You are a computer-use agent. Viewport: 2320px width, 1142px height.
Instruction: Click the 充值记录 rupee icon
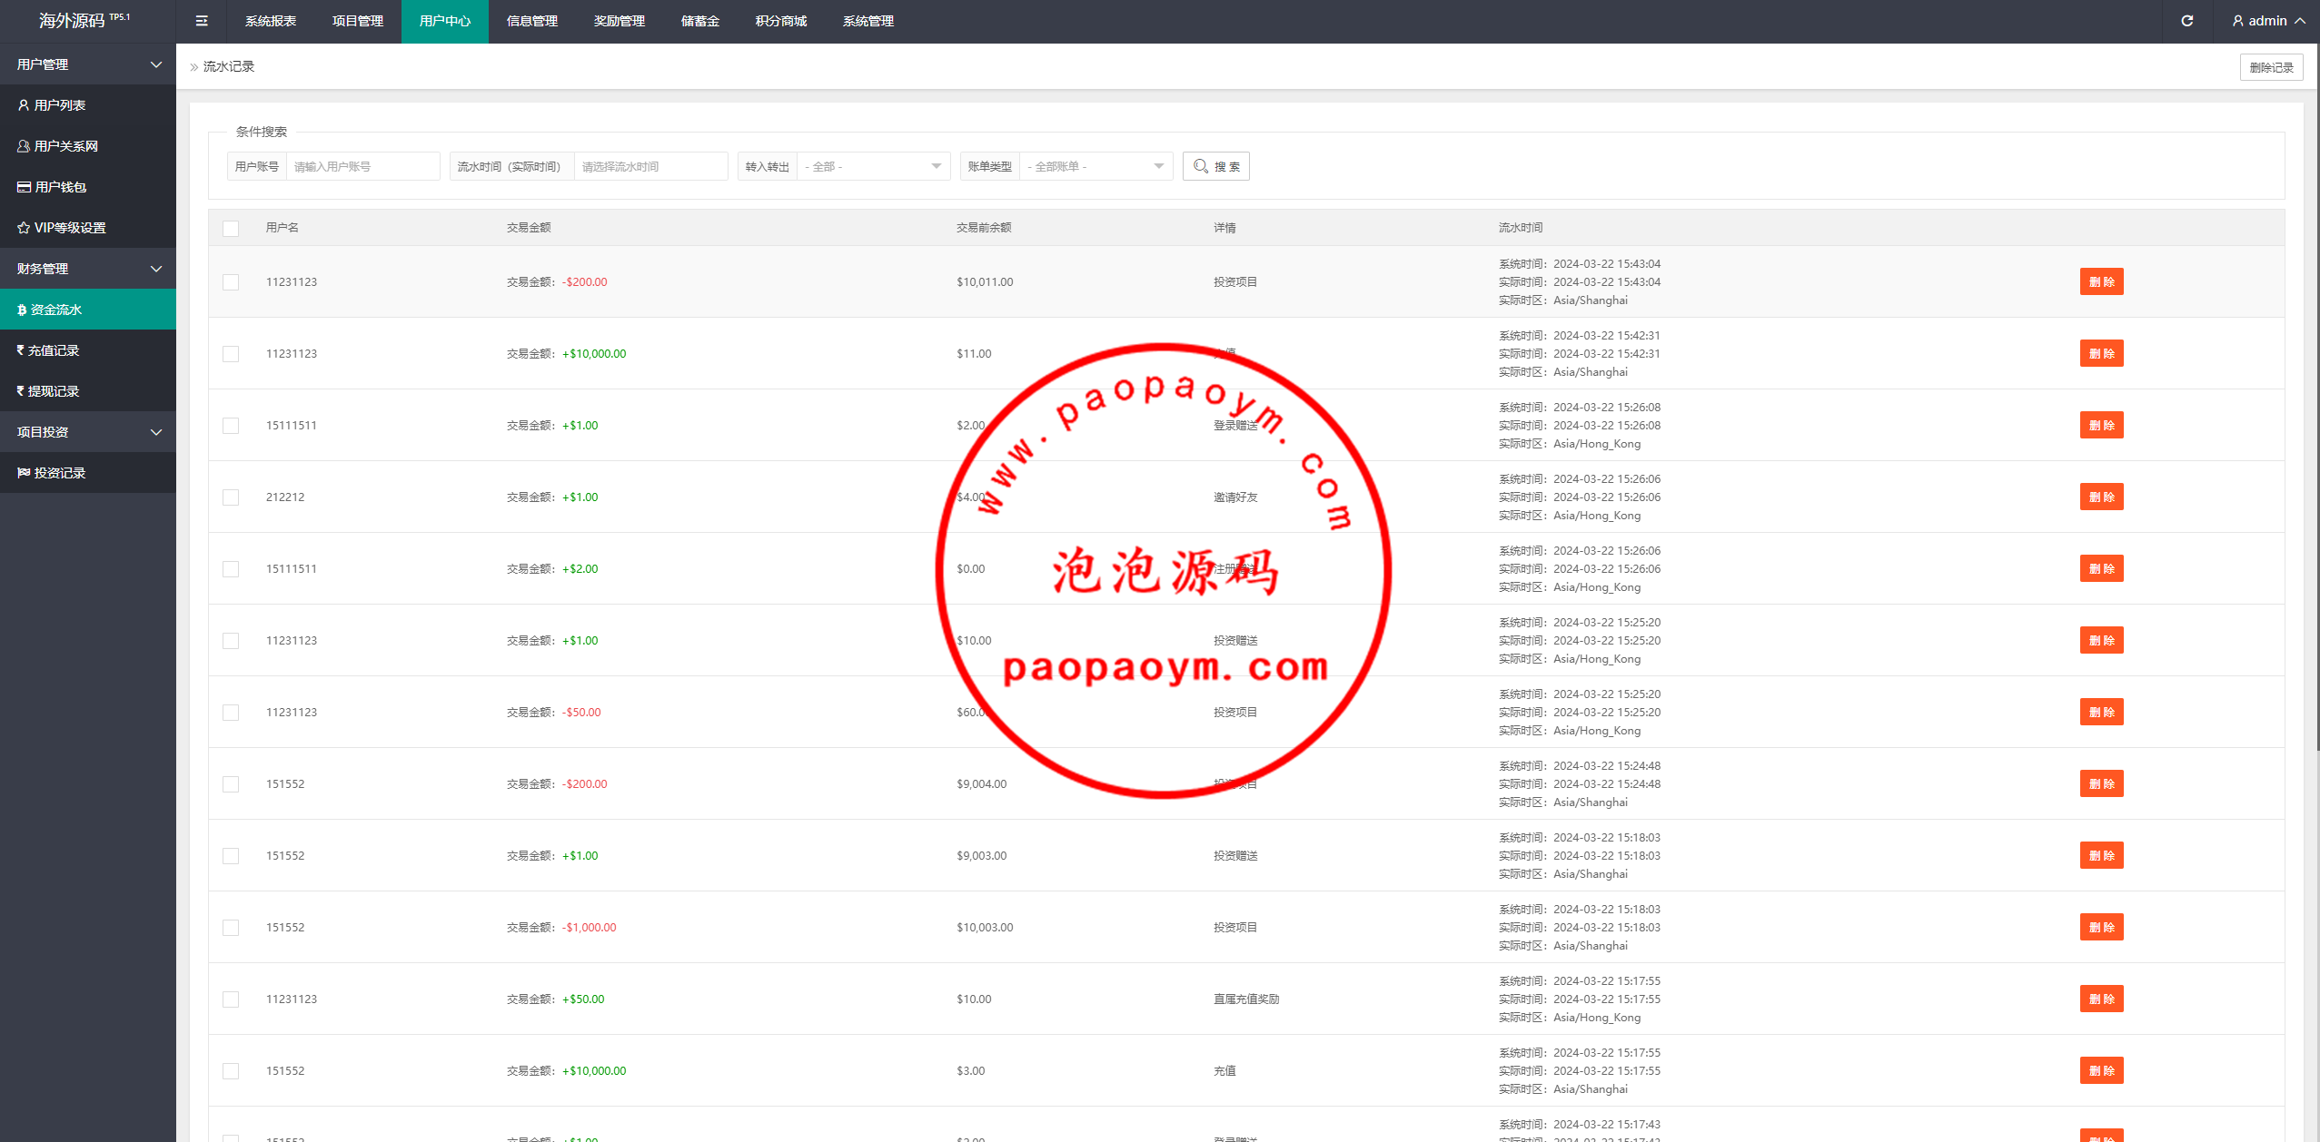coord(21,350)
